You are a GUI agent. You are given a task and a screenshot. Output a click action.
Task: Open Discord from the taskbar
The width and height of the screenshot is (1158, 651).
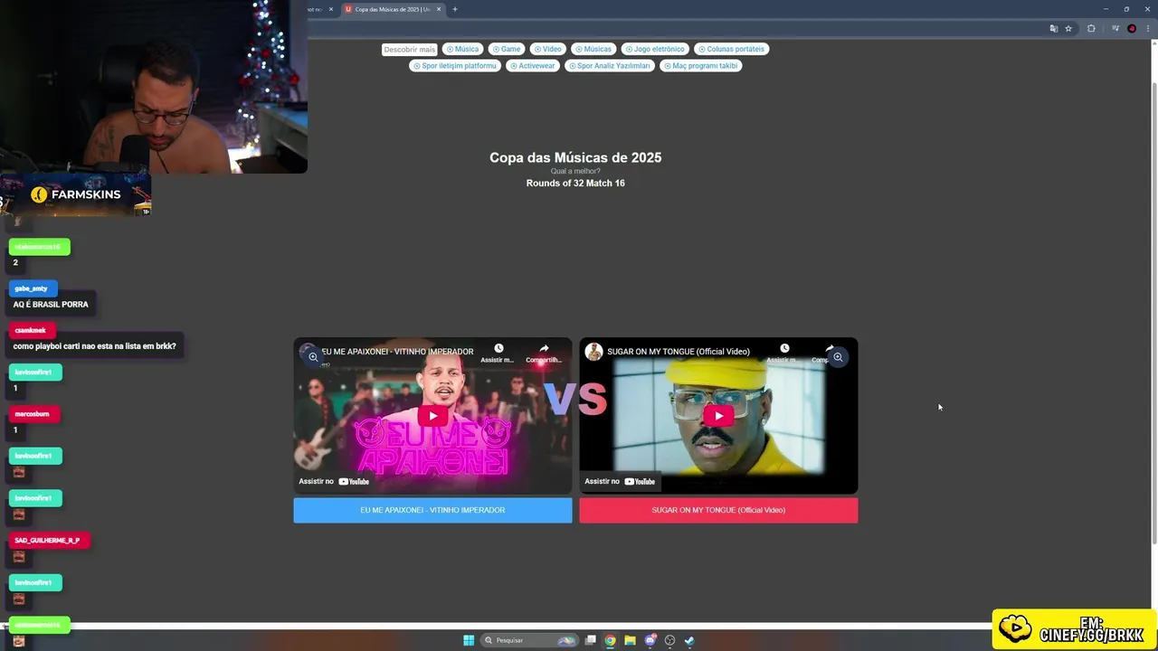point(650,640)
